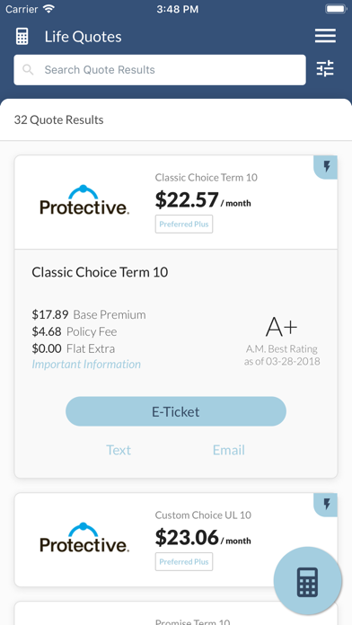Click the Search Quote Results field
The height and width of the screenshot is (625, 352).
click(160, 70)
